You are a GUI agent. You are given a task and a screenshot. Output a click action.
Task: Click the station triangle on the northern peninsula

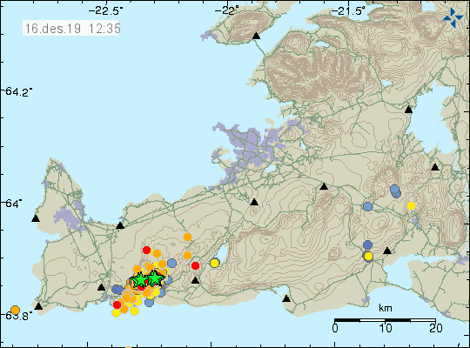(x=256, y=36)
